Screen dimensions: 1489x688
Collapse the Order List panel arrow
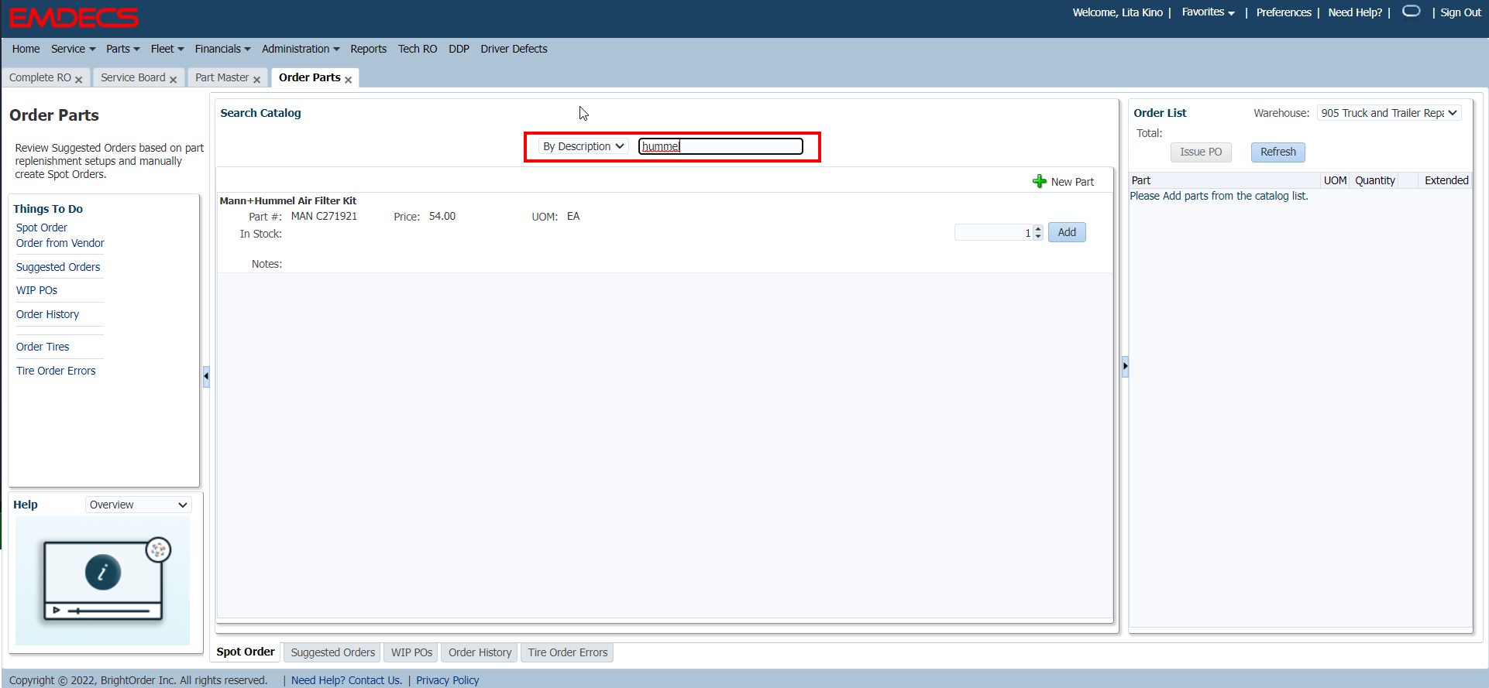click(x=1125, y=365)
